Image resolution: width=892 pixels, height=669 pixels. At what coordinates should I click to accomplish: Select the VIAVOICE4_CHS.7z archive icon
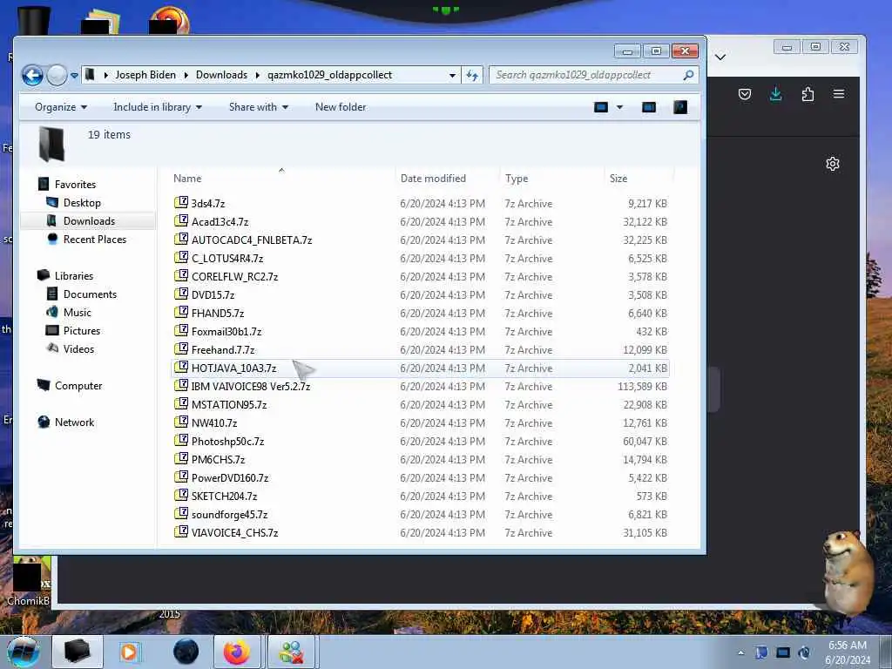181,531
